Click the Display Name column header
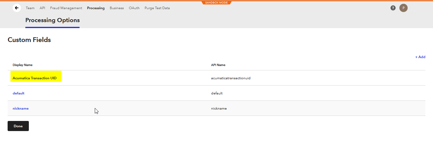 click(x=23, y=65)
